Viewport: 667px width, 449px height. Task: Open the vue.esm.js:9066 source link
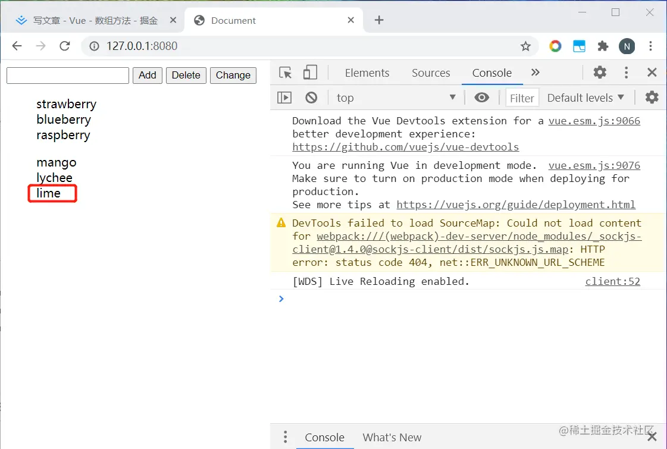tap(594, 121)
